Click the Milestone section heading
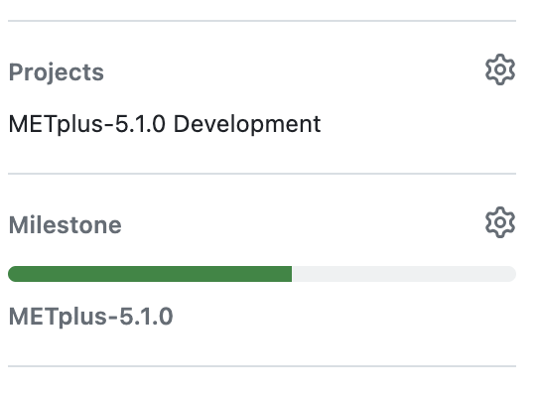538x399 pixels. tap(66, 225)
